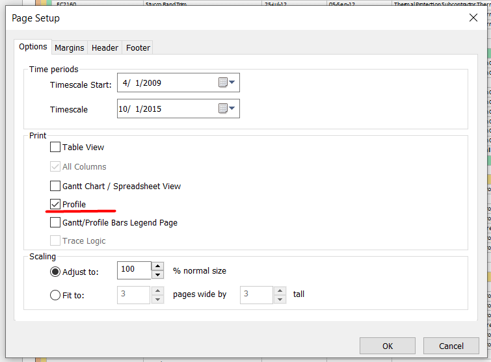This screenshot has width=491, height=362.
Task: Confirm page setup with OK
Action: (x=388, y=346)
